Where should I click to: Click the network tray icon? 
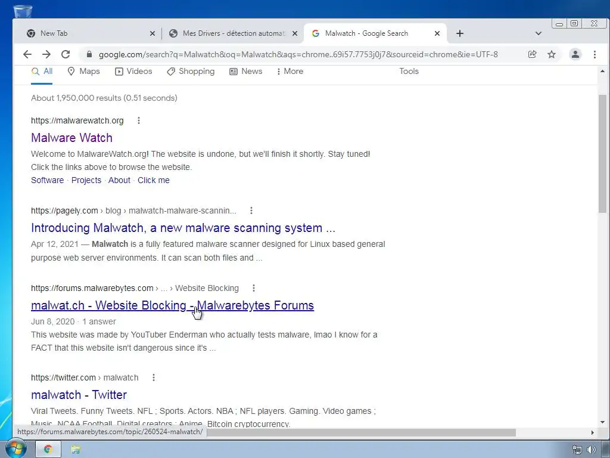pyautogui.click(x=577, y=450)
